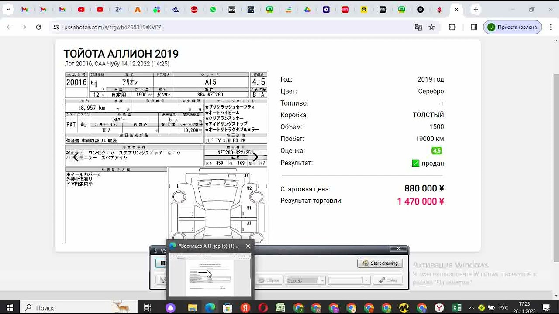This screenshot has width=559, height=314.
Task: Close the Васильев А.Н. window preview
Action: 248,246
